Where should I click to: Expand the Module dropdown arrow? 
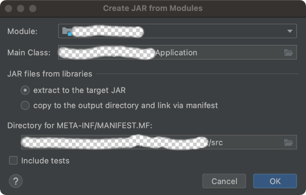coord(290,31)
